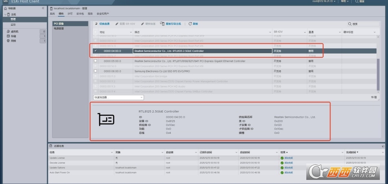The width and height of the screenshot is (388, 184).
Task: Check the Samsung SSD 970 EVO/PRO row checkbox
Action: pyautogui.click(x=96, y=71)
